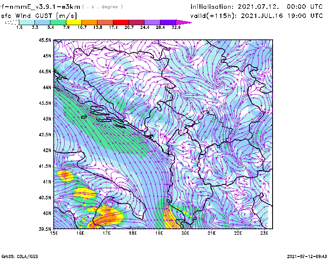Click the '00:00 UTC' initialisation time

tap(305, 7)
